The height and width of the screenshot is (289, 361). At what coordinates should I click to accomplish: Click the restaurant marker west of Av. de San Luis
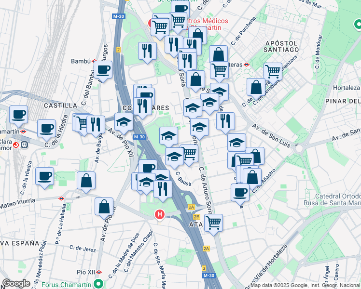click(x=226, y=122)
